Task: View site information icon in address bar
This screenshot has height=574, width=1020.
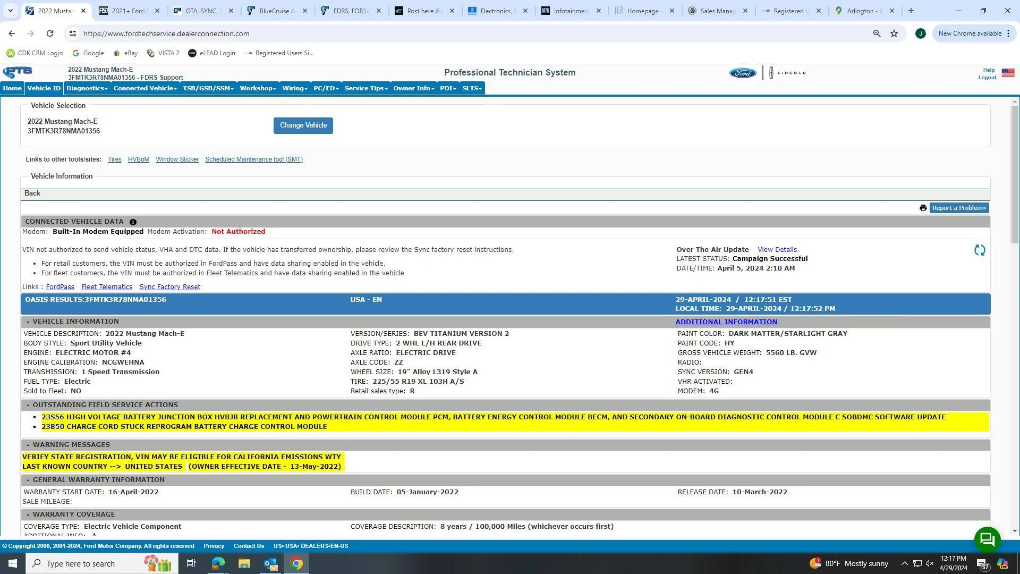Action: click(x=73, y=33)
